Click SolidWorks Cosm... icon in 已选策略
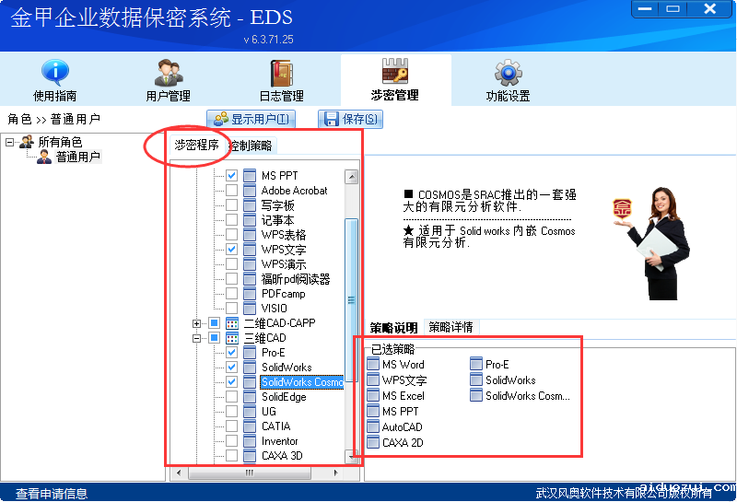 (476, 395)
